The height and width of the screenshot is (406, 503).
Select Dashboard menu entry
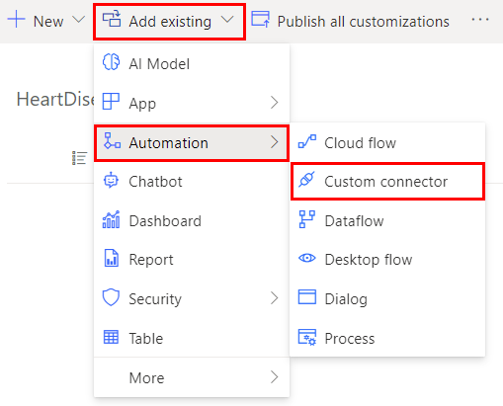192,220
